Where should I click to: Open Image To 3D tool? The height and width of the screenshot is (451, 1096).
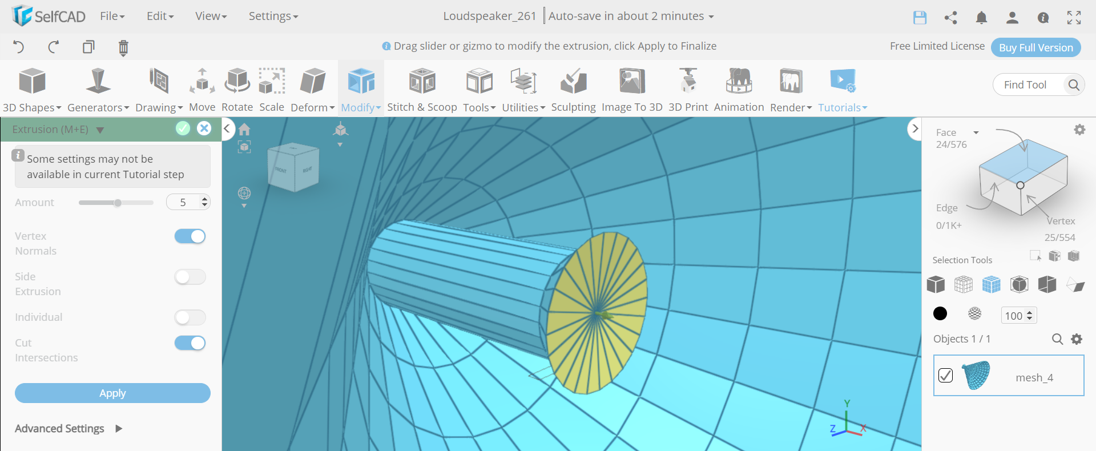[x=632, y=90]
